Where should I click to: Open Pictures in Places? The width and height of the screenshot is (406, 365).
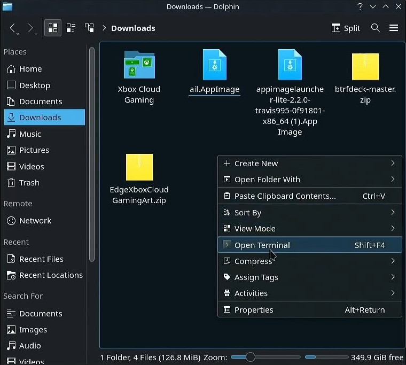tap(44, 150)
